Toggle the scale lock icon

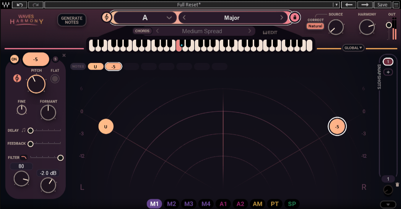point(295,17)
